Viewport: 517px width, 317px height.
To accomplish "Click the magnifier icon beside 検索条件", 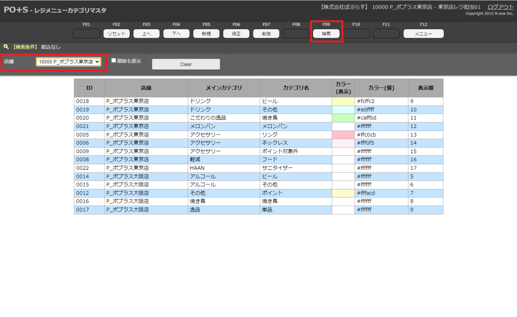I will pos(6,47).
